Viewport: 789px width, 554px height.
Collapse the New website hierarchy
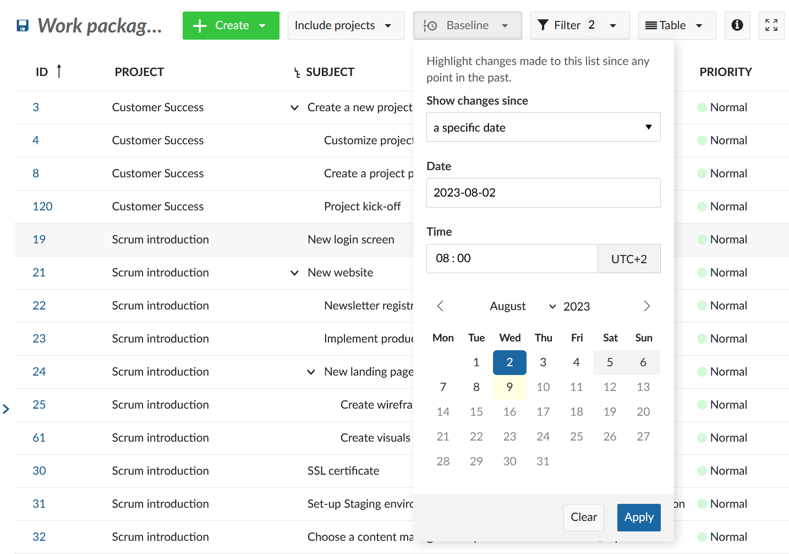coord(295,273)
